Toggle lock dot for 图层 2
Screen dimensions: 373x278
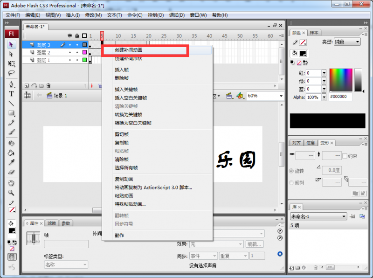click(77, 52)
